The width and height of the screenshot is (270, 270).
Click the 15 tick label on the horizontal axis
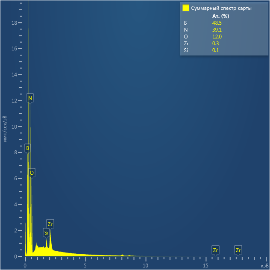pos(206,266)
